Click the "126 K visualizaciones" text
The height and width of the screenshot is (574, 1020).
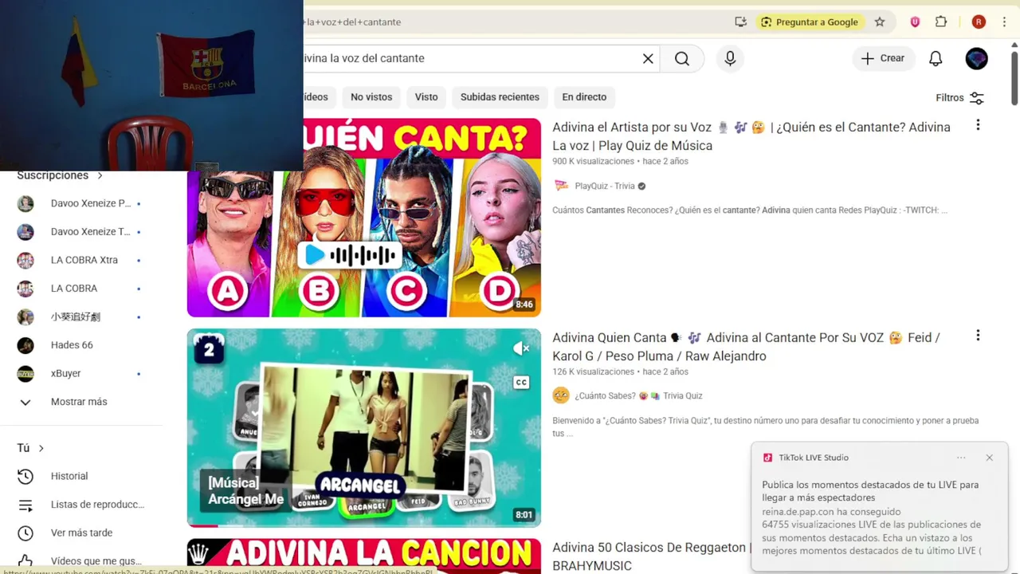[x=593, y=372]
